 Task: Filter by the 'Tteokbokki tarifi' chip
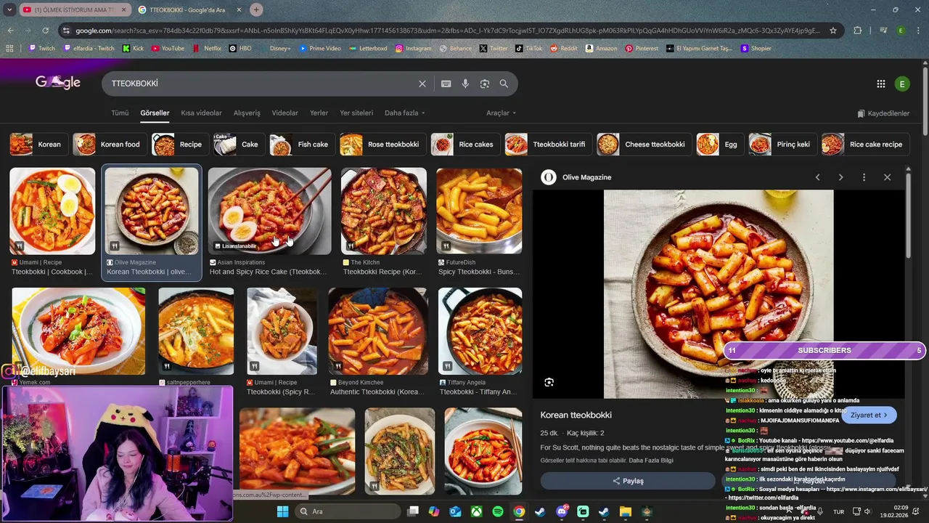(547, 145)
